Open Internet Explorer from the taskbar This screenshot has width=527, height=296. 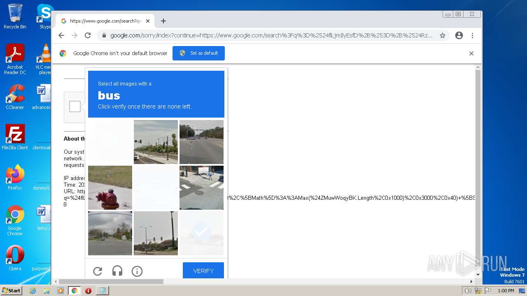click(33, 291)
